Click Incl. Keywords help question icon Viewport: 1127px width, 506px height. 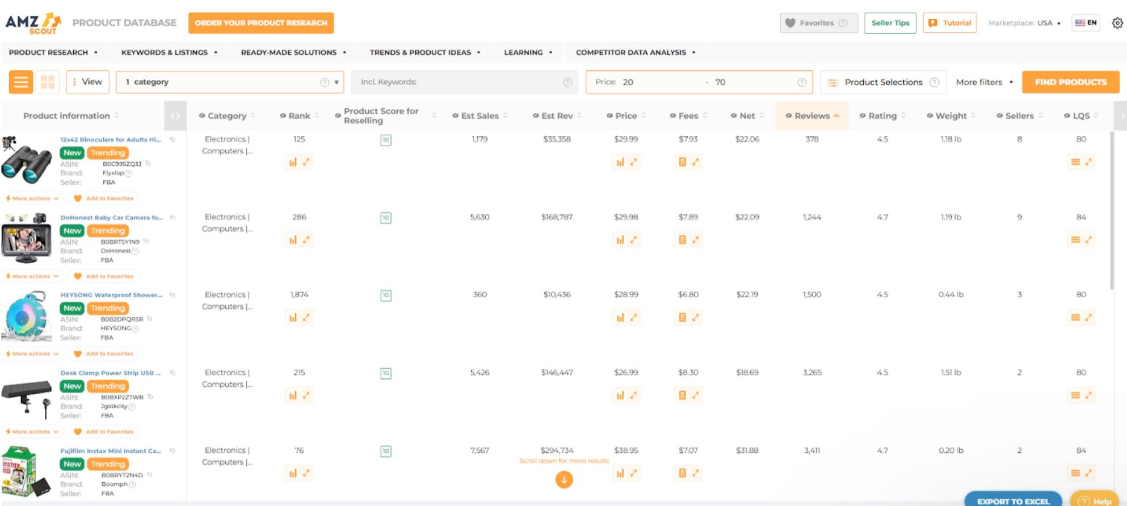pyautogui.click(x=567, y=82)
